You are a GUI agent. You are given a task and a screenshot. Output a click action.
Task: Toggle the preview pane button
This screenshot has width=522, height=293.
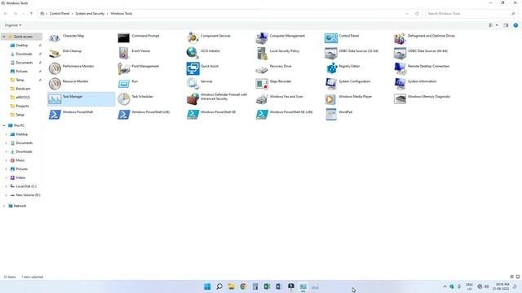[506, 25]
